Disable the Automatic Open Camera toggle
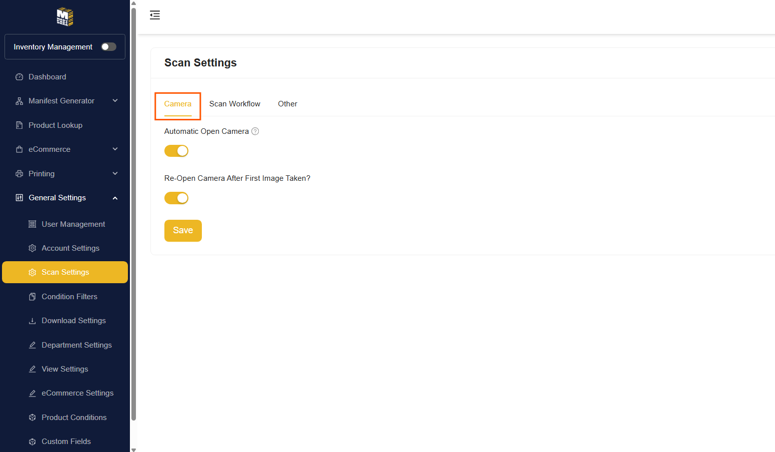The image size is (775, 452). 176,151
